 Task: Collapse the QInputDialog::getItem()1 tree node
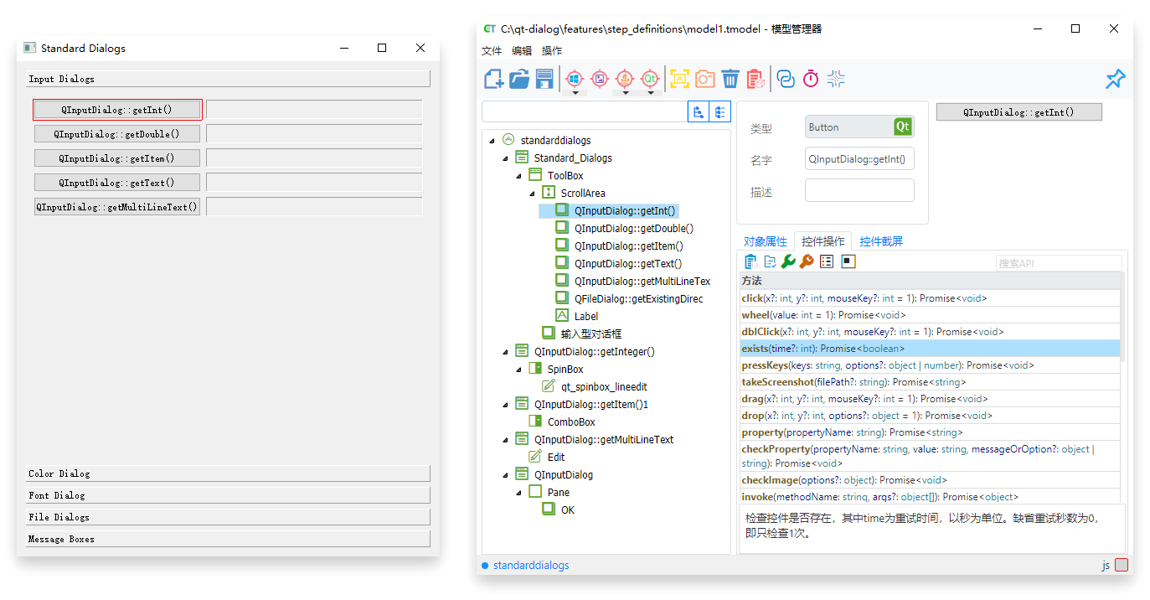tap(505, 405)
